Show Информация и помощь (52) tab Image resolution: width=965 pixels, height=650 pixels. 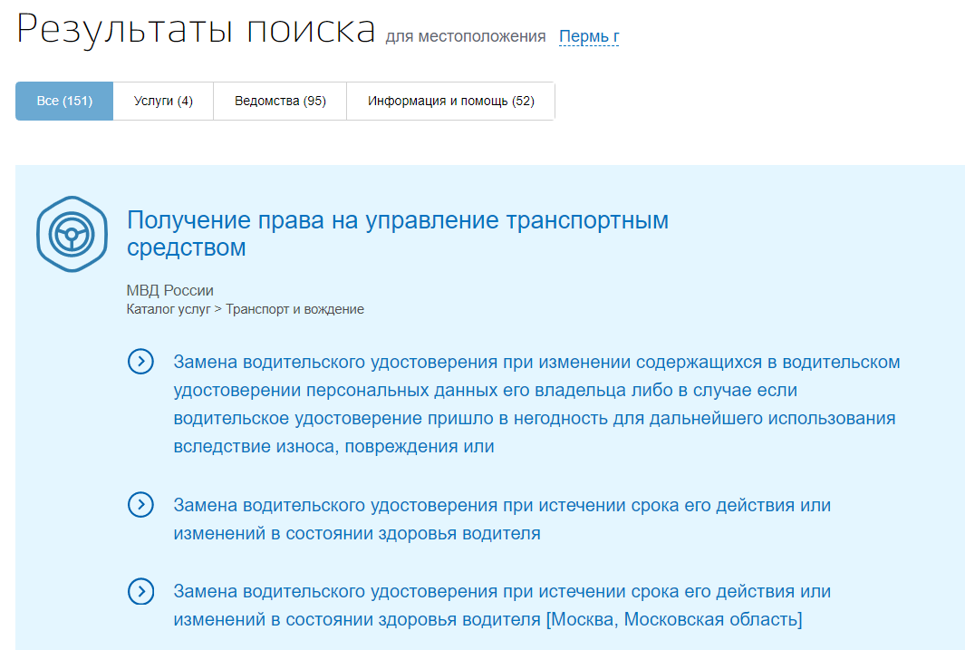tap(451, 101)
